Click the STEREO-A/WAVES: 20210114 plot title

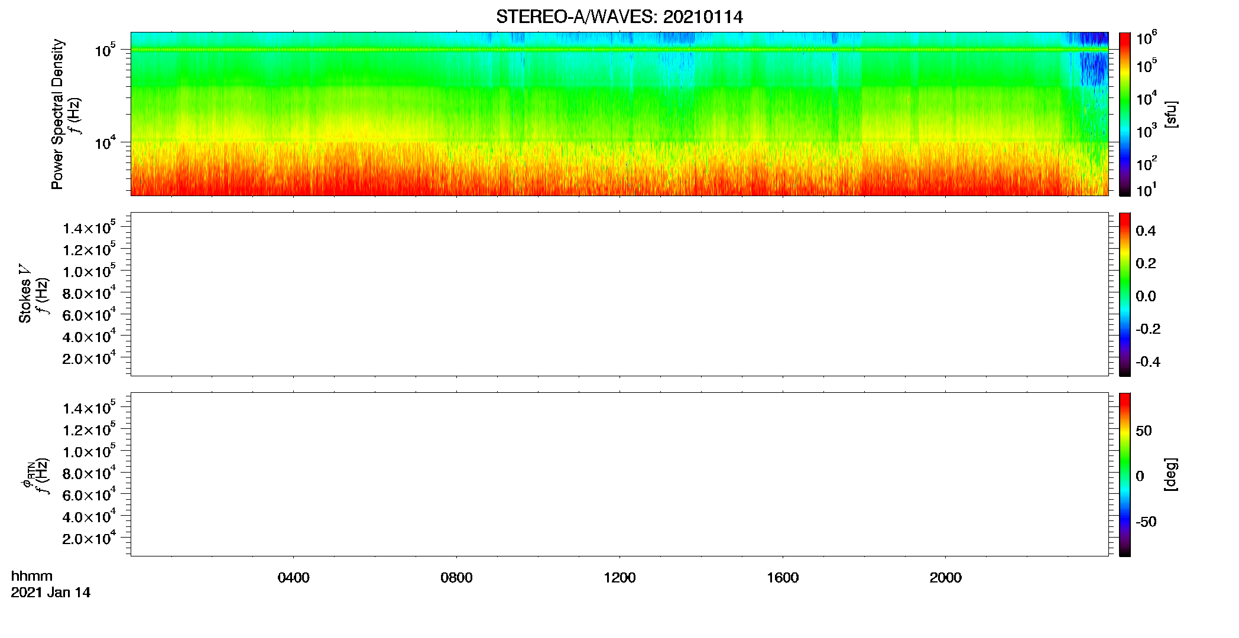619,17
